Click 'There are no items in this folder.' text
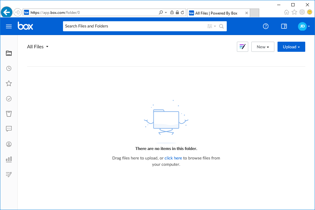 166,149
